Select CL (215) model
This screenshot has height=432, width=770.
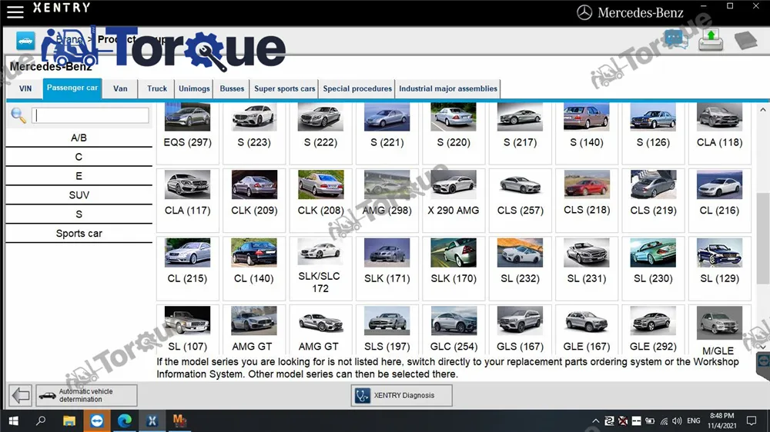pos(188,268)
